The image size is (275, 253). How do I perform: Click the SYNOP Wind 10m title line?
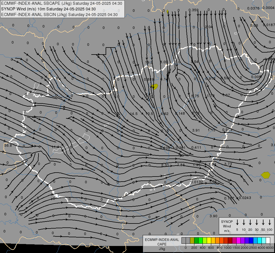[x=48, y=9]
